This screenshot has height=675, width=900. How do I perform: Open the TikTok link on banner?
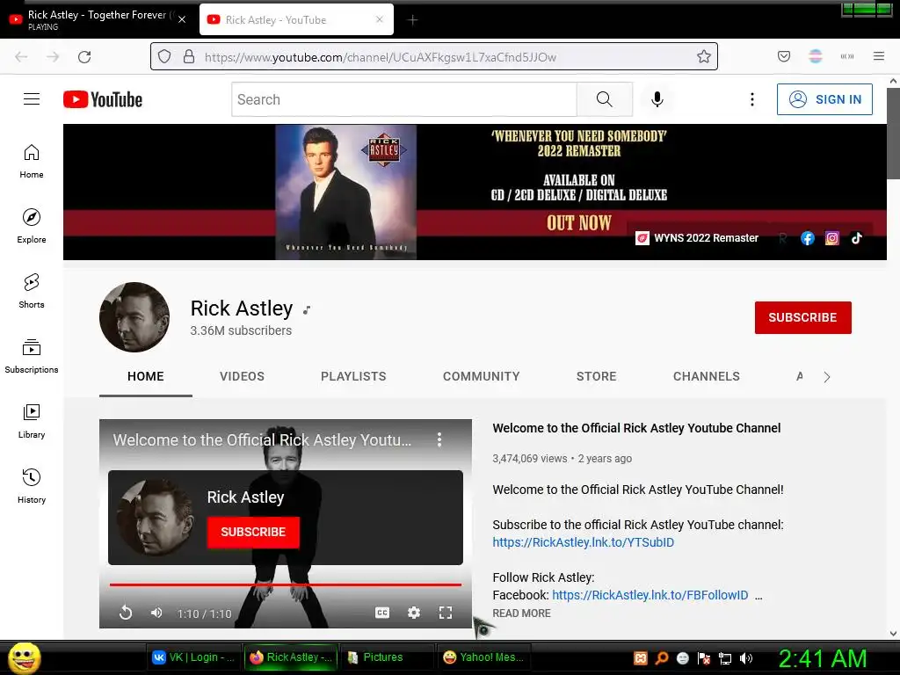(856, 238)
